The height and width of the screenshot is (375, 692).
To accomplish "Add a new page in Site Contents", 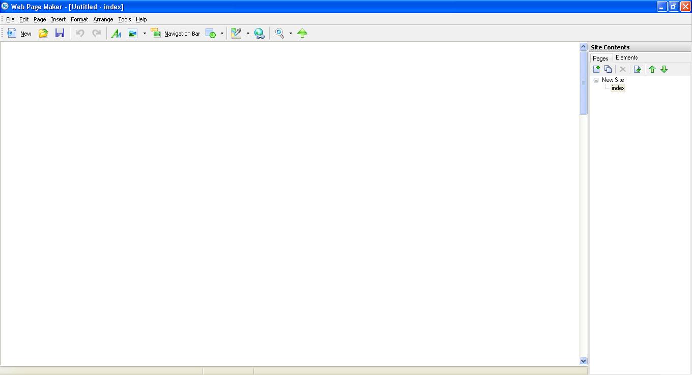I will (597, 69).
